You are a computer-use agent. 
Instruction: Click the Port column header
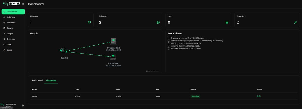tap(158, 89)
